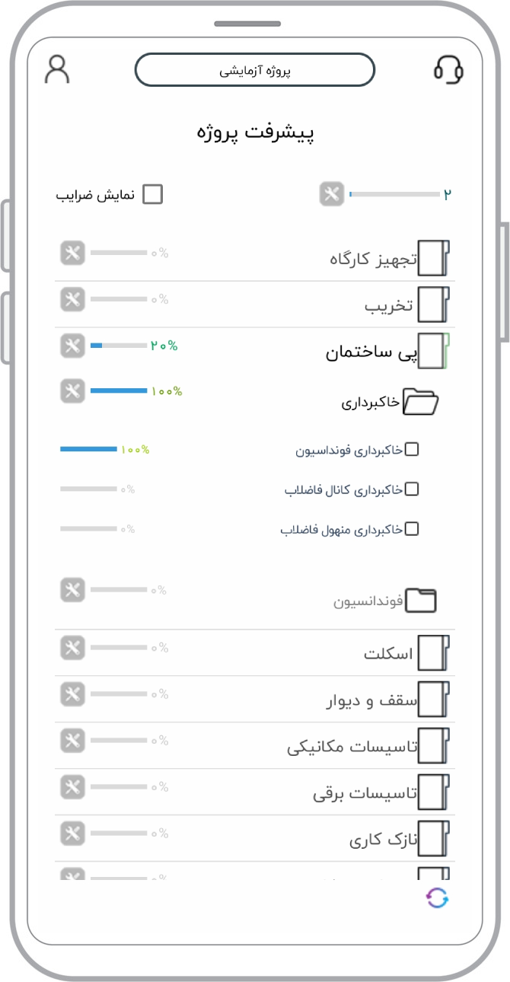Click tools icon beside تجهیز کارگاه
This screenshot has width=510, height=982.
tap(72, 253)
